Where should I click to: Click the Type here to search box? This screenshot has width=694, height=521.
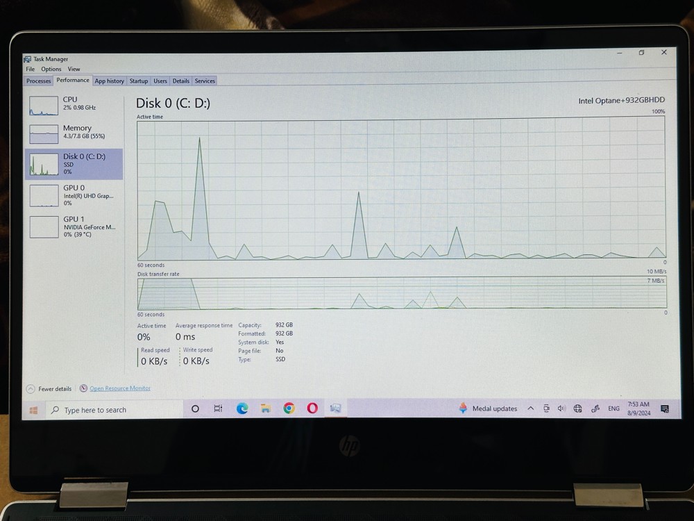[114, 410]
